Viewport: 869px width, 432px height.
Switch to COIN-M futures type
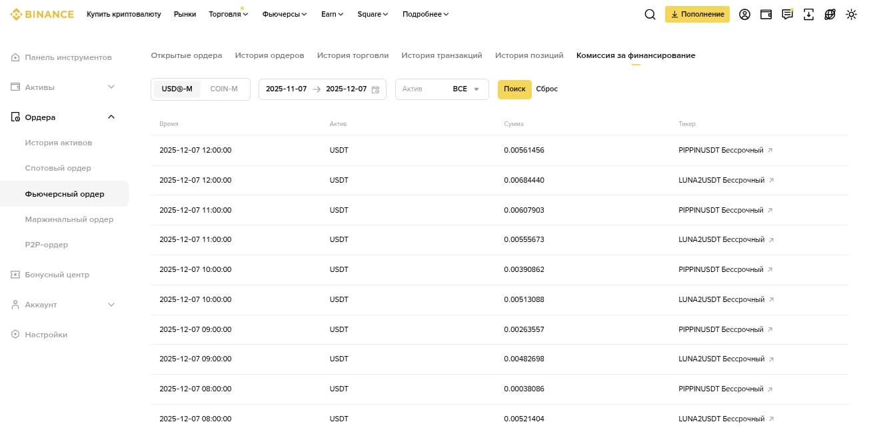[224, 89]
